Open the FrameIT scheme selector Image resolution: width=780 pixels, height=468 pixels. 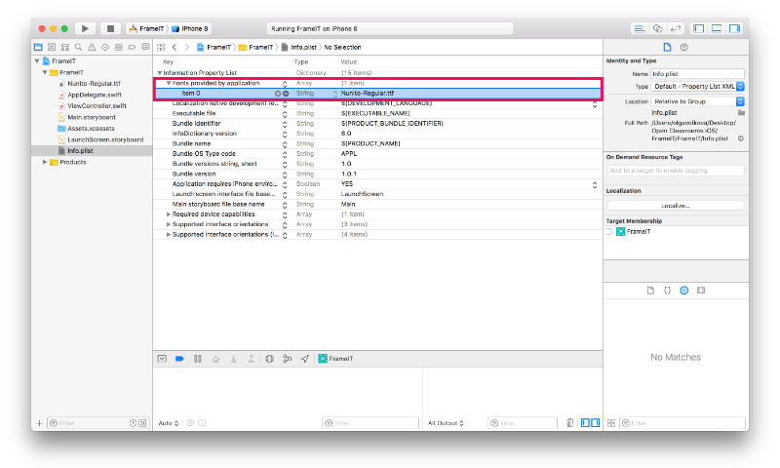click(x=147, y=29)
